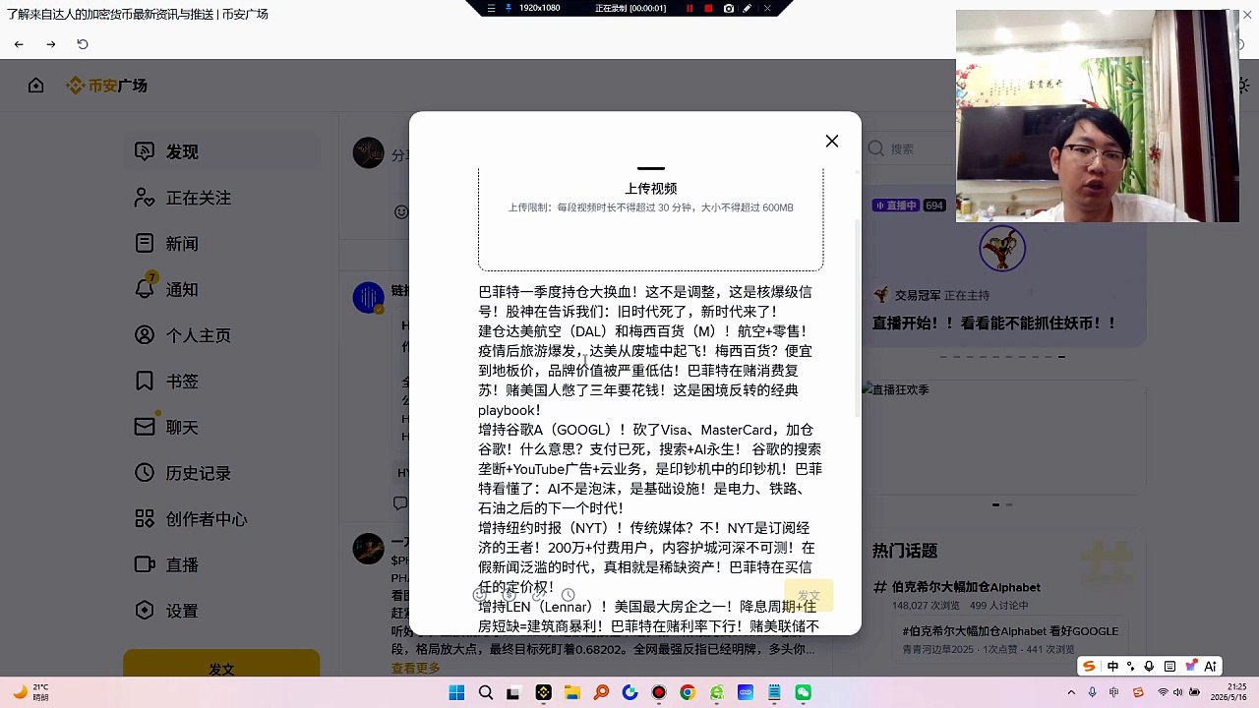Click the Sogou S icon in IME bar
The width and height of the screenshot is (1259, 708).
pos(1089,666)
